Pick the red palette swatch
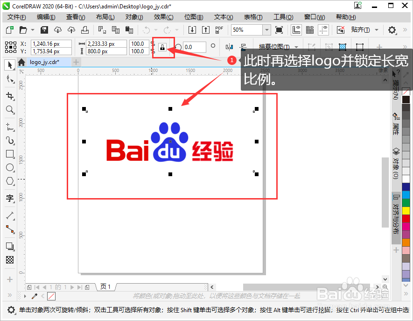This screenshot has width=413, height=321. [x=406, y=219]
